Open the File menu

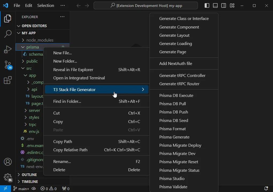coord(17,5)
